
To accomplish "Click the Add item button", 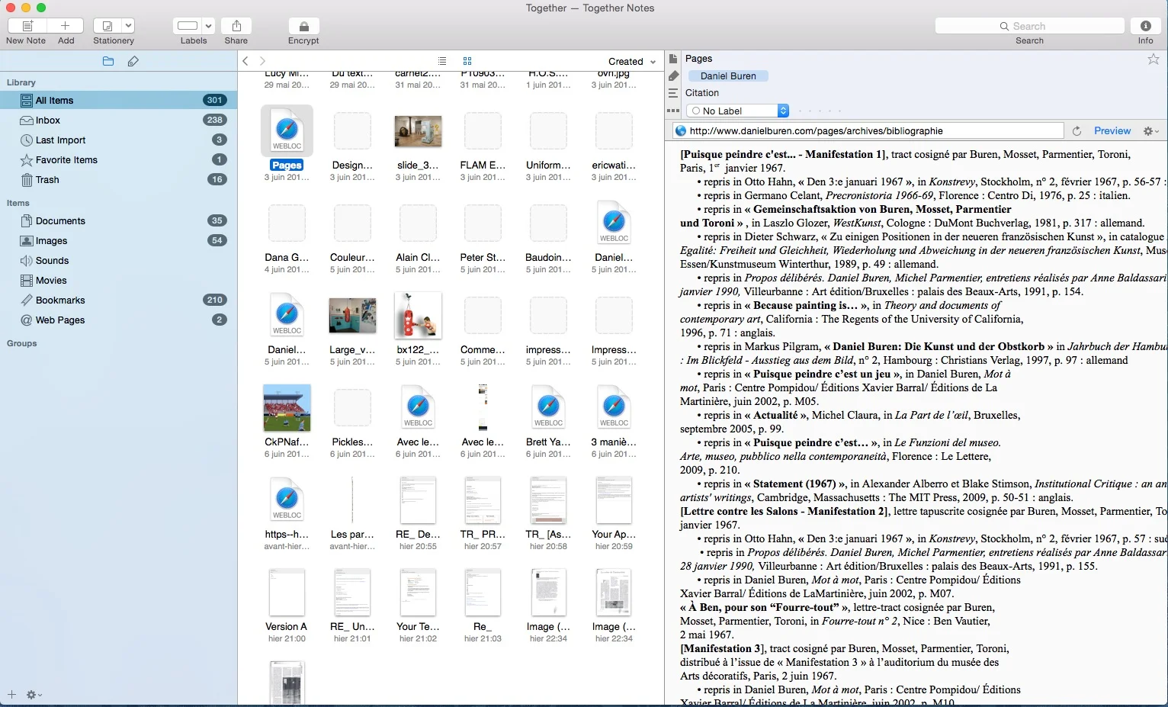I will (66, 26).
